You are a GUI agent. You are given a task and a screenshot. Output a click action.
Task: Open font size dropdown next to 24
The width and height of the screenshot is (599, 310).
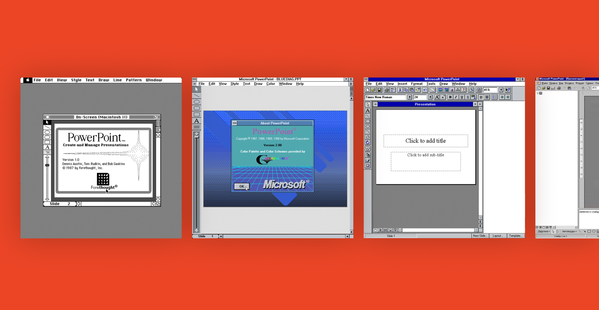pos(430,97)
